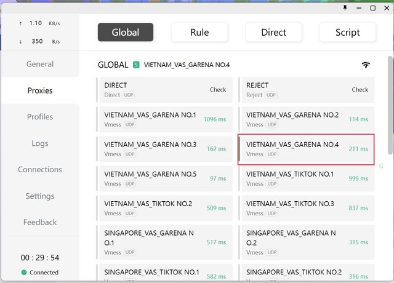This screenshot has height=283, width=394.
Task: Open the Settings page
Action: point(39,196)
